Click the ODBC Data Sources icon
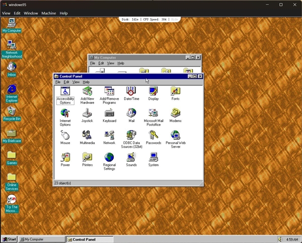302x243 pixels. click(x=131, y=135)
